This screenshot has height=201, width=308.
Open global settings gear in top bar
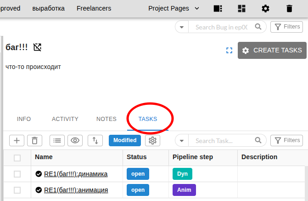tap(265, 8)
